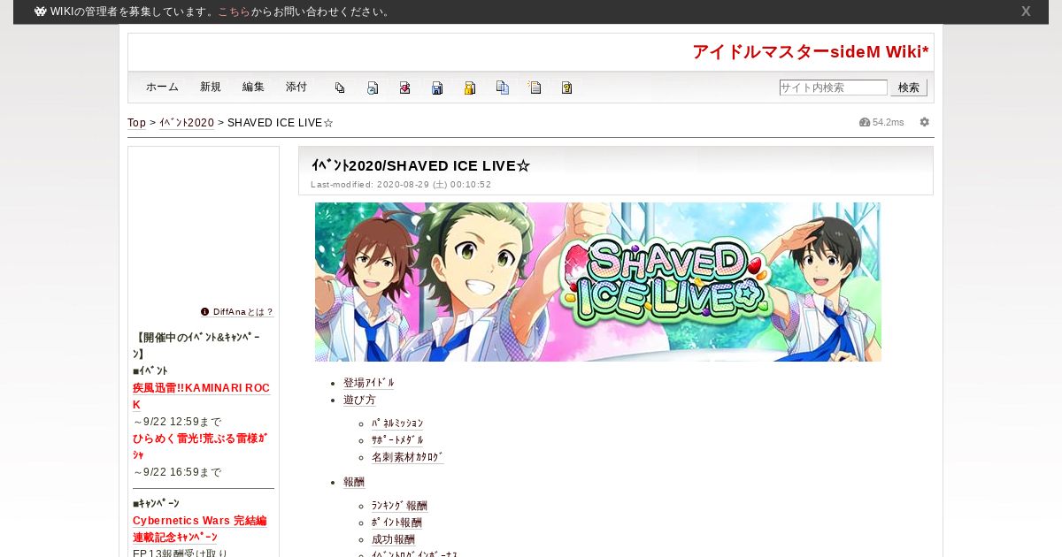Image resolution: width=1062 pixels, height=557 pixels.
Task: Jump to 遊び方 section
Action: tap(359, 400)
